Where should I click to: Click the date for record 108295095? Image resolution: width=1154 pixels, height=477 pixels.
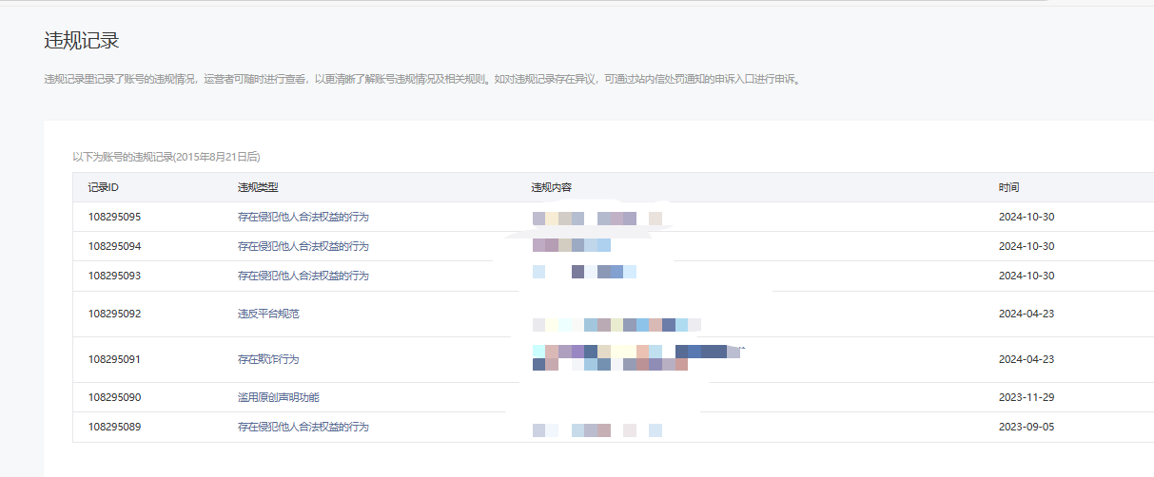point(1027,217)
